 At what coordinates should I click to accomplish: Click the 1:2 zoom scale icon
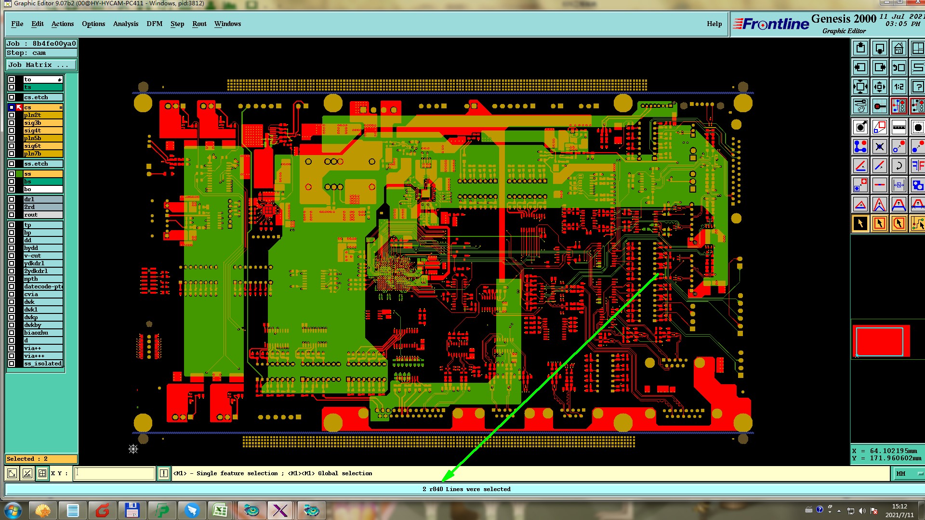[x=899, y=87]
